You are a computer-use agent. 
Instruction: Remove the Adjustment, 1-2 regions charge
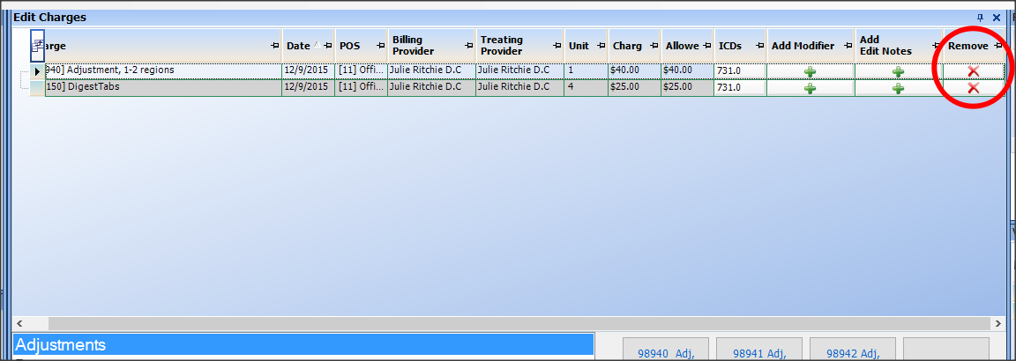tap(973, 71)
